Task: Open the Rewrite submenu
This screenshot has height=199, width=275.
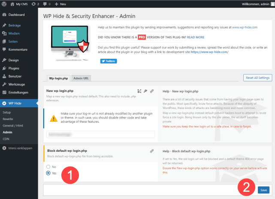Action: (x=8, y=119)
